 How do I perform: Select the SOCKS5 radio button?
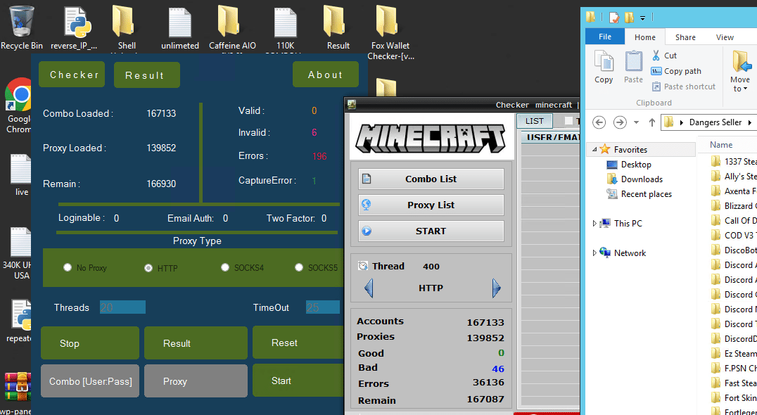299,267
